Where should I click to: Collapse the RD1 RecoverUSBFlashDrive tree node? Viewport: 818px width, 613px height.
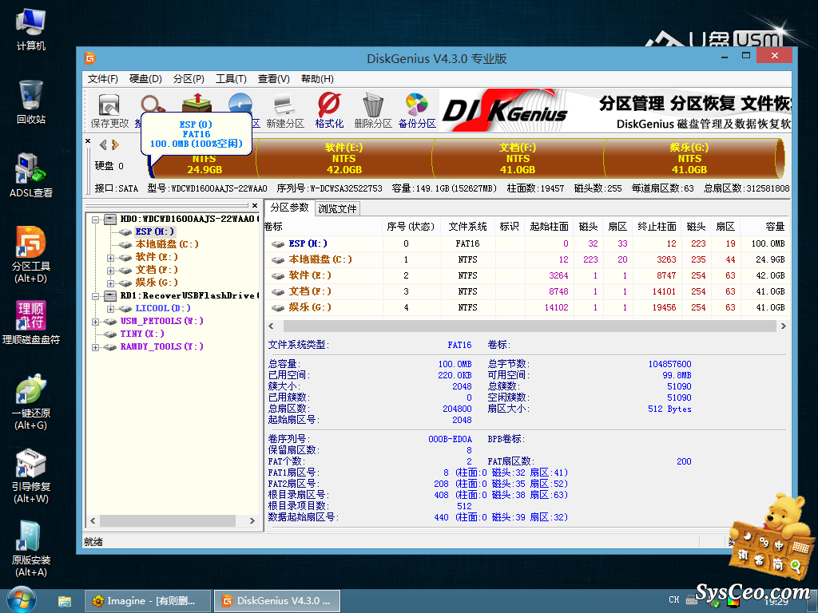tap(96, 296)
